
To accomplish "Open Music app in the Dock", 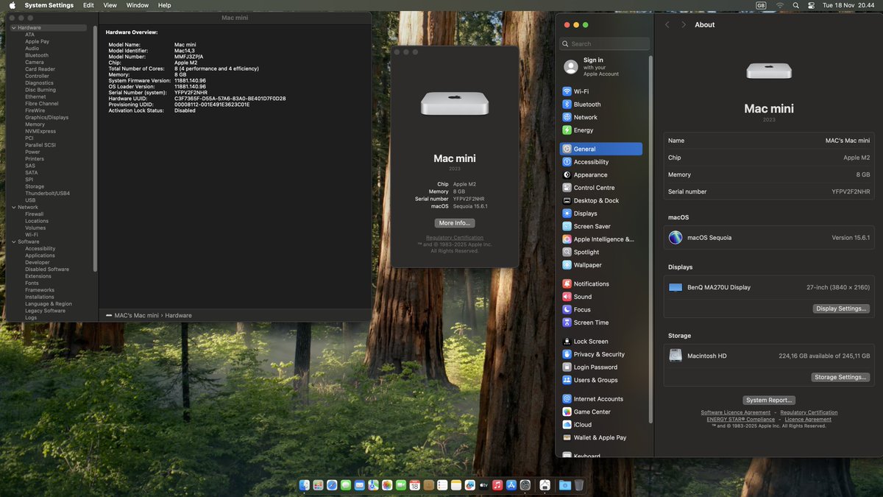I will pos(497,485).
